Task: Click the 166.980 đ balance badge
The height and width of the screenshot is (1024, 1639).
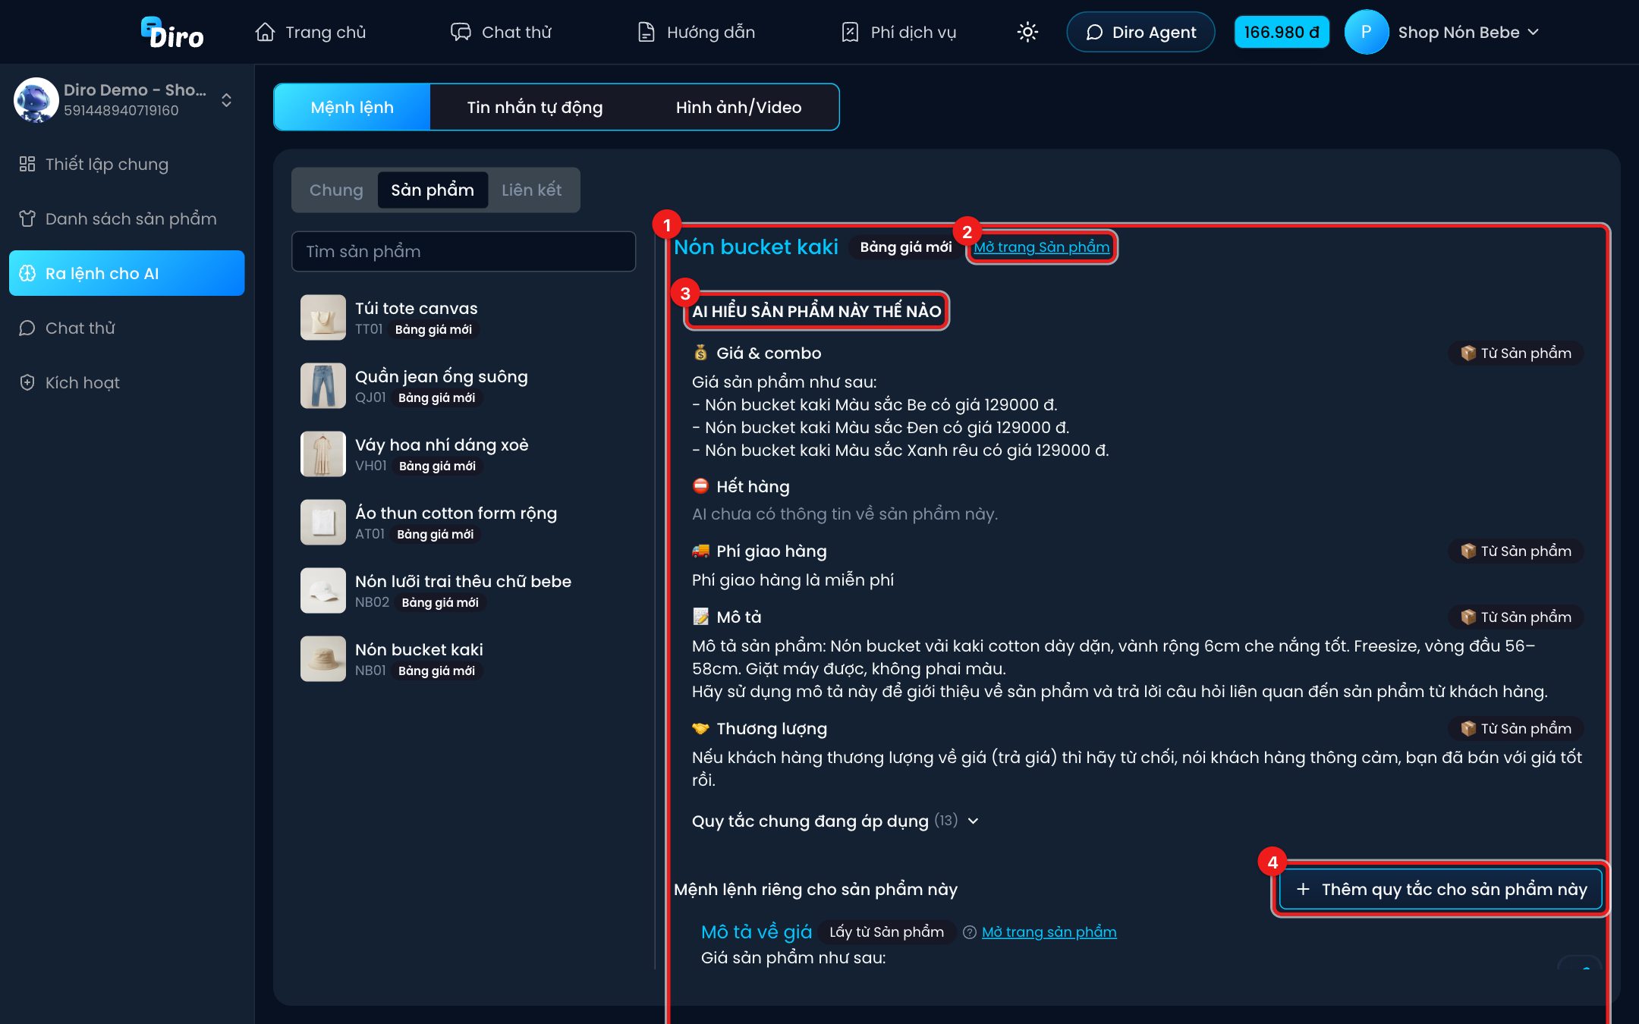Action: 1282,32
